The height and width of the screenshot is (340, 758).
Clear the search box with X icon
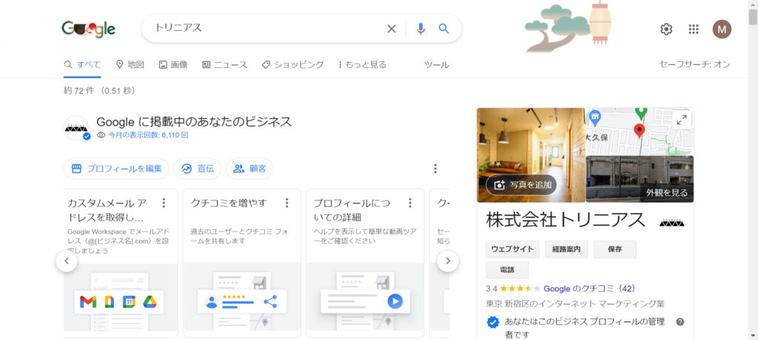click(x=392, y=29)
